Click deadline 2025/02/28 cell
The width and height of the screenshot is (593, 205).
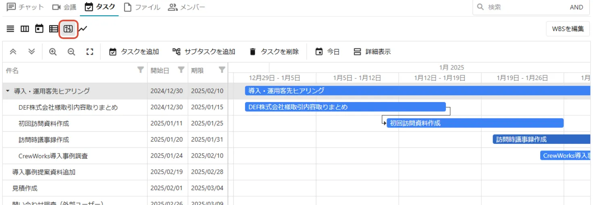(x=207, y=172)
